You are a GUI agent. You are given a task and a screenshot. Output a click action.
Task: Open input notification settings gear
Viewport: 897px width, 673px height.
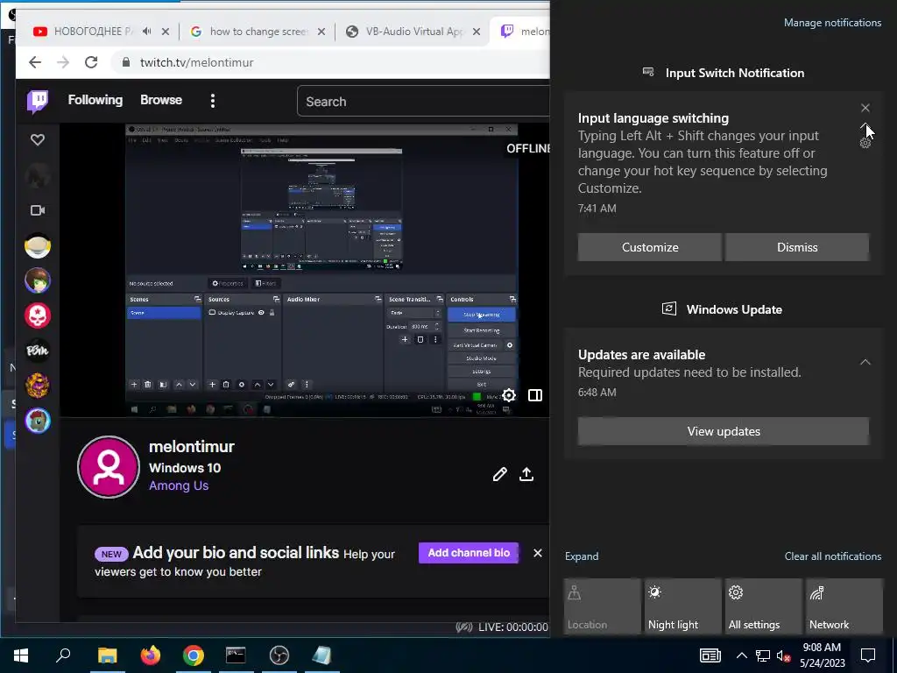[865, 143]
